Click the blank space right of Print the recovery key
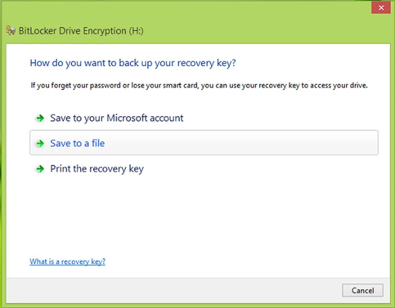Image resolution: width=395 pixels, height=308 pixels. tap(257, 169)
